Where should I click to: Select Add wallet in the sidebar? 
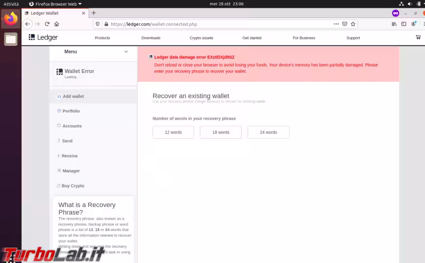pos(93,96)
